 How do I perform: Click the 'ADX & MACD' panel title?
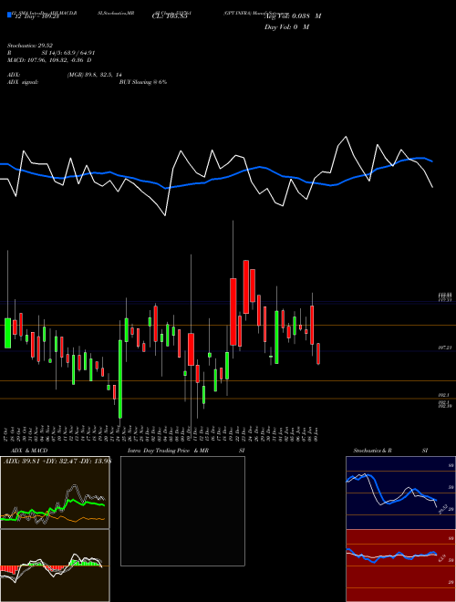click(29, 451)
